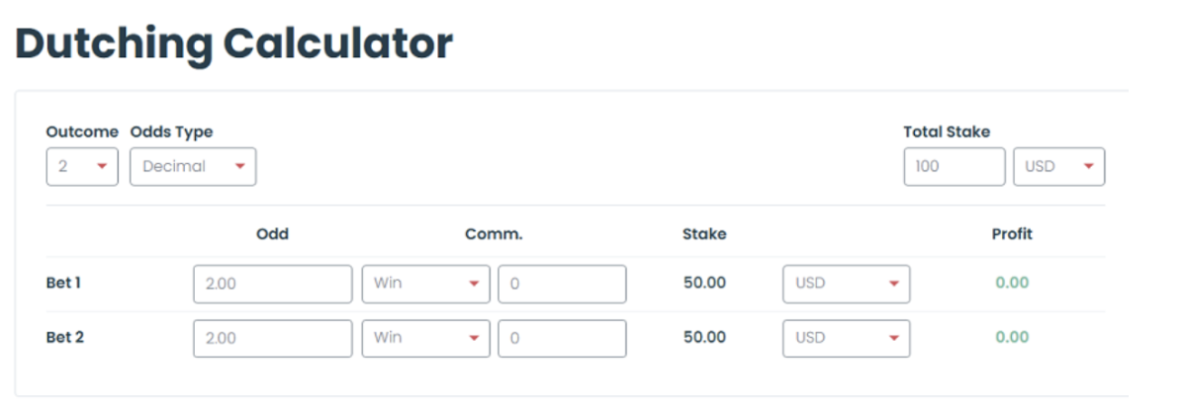The height and width of the screenshot is (416, 1187).
Task: Select the Bet 1 commission input field
Action: [562, 284]
